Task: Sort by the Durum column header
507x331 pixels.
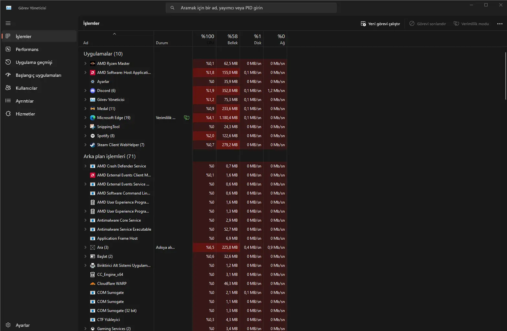Action: pos(173,39)
